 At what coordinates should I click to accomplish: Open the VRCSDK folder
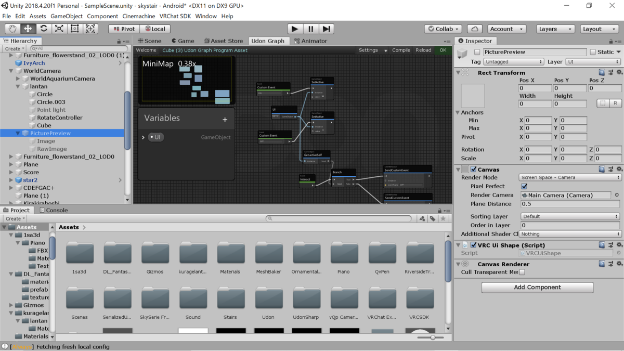point(419,303)
